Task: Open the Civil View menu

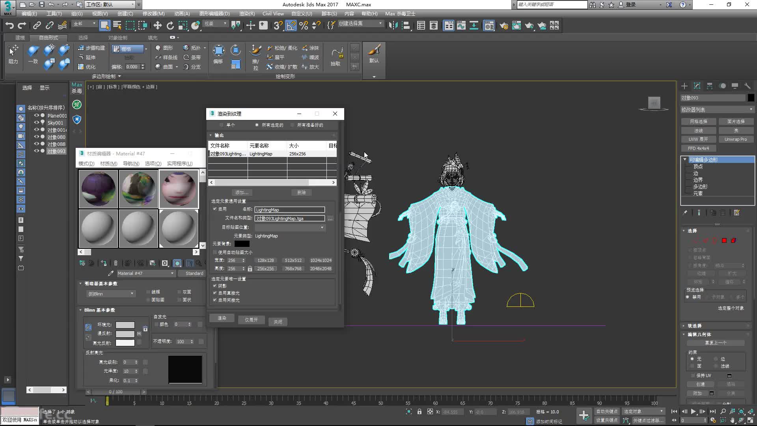Action: click(273, 13)
